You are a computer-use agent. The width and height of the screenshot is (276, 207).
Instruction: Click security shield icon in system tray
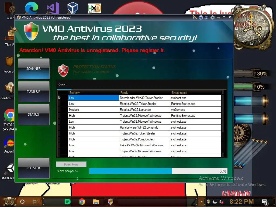pyautogui.click(x=208, y=202)
